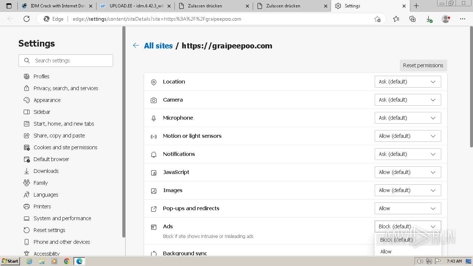473x266 pixels.
Task: Open tab actions menu icon
Action: pos(9,6)
